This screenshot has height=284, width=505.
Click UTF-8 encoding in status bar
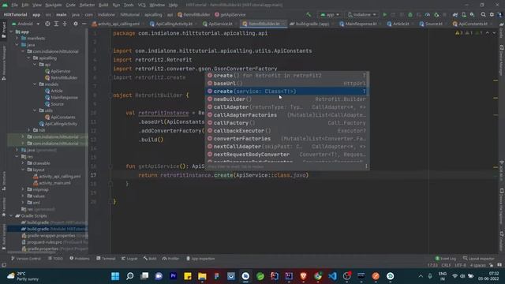(x=460, y=265)
